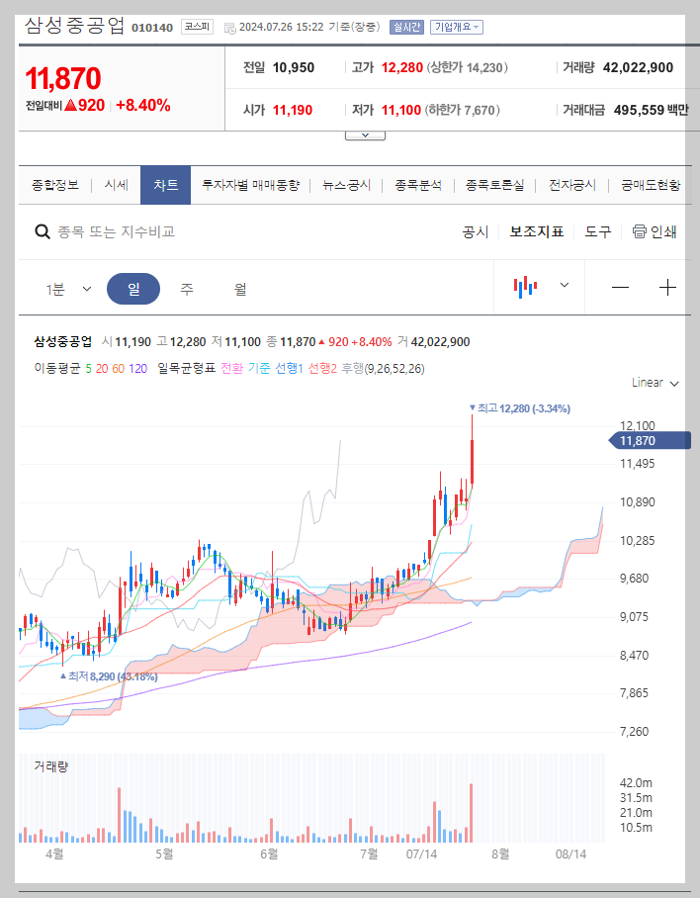The image size is (700, 898).
Task: Select the 차트 tab
Action: [165, 185]
